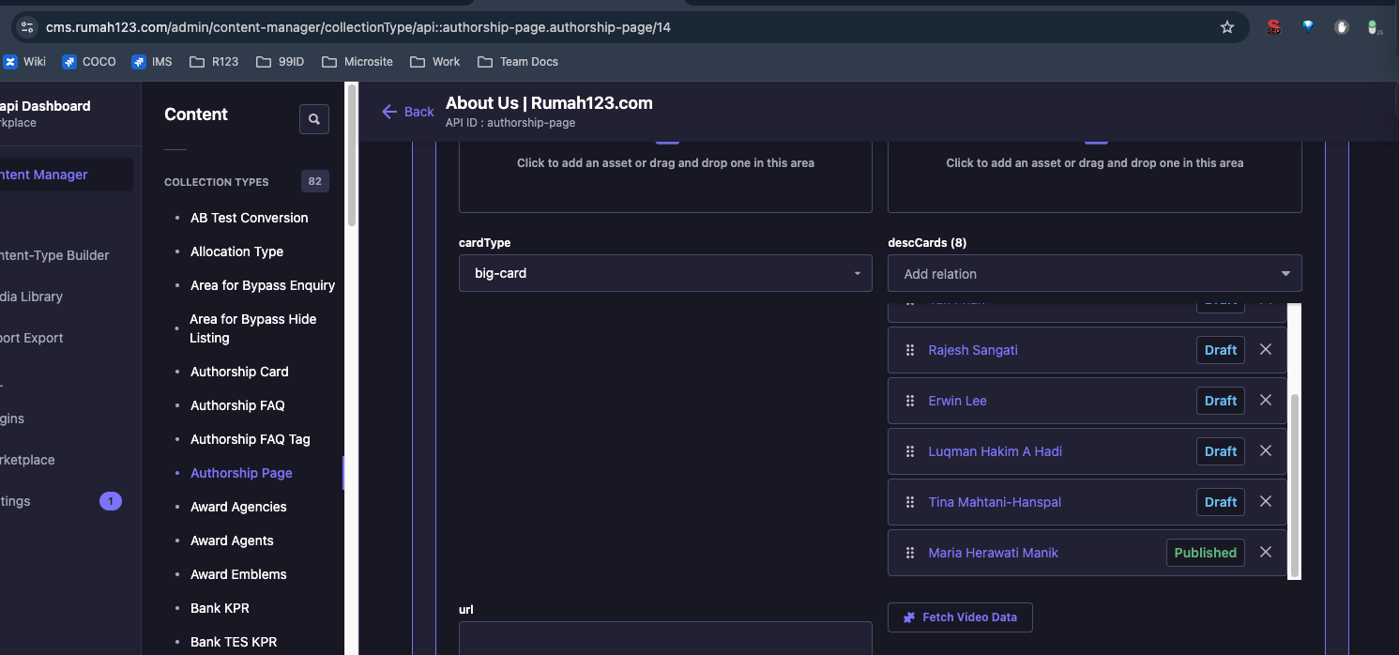
Task: Select AB Test Conversion collection type
Action: tap(249, 218)
